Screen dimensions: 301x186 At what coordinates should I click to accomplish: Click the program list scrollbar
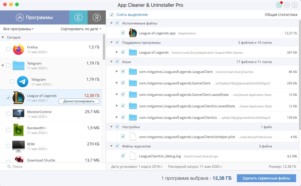point(104,47)
